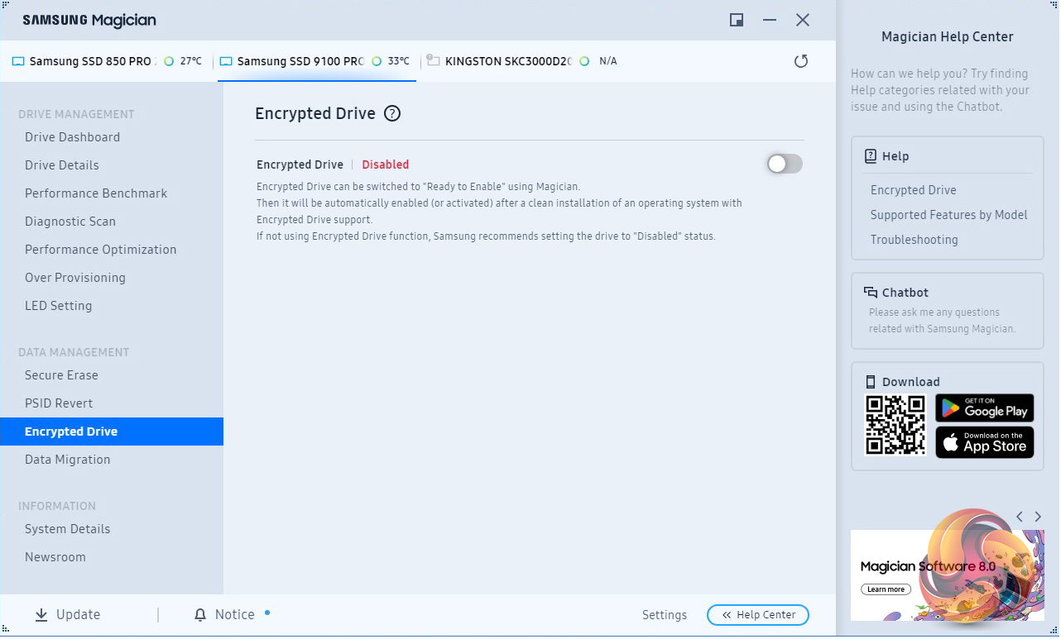Image resolution: width=1061 pixels, height=639 pixels.
Task: Click the Samsung SSD 9100 PRO drive icon
Action: (x=226, y=61)
